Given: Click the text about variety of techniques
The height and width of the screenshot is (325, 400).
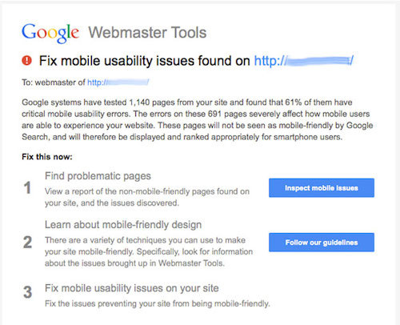Looking at the screenshot, I should (x=149, y=251).
